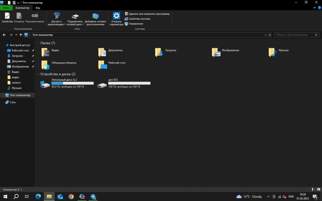322x201 pixels.
Task: Collapse the Устройства и диски group
Action: pos(38,74)
